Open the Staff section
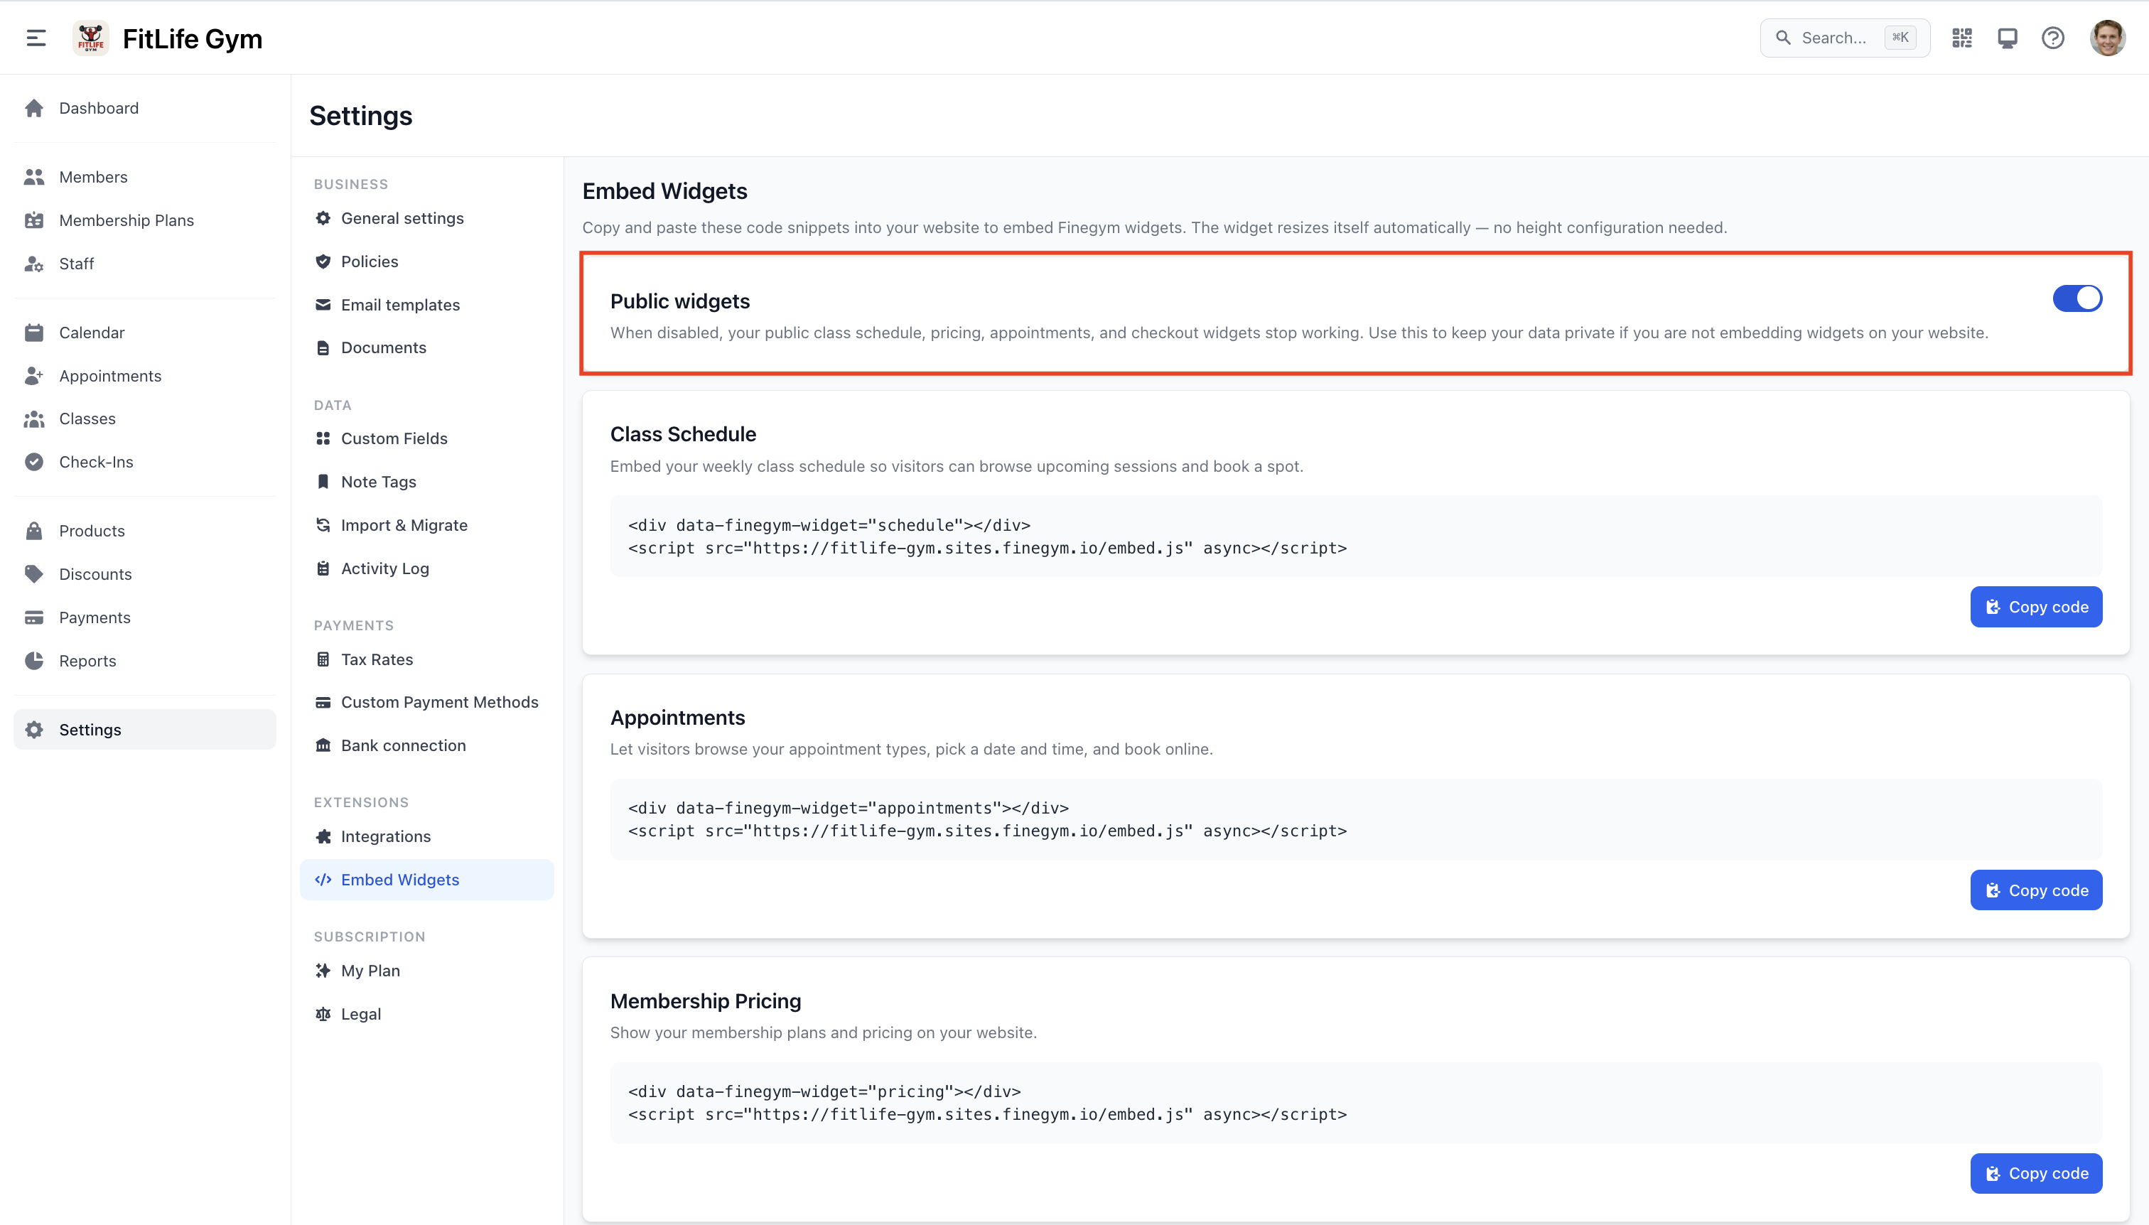 pos(145,264)
